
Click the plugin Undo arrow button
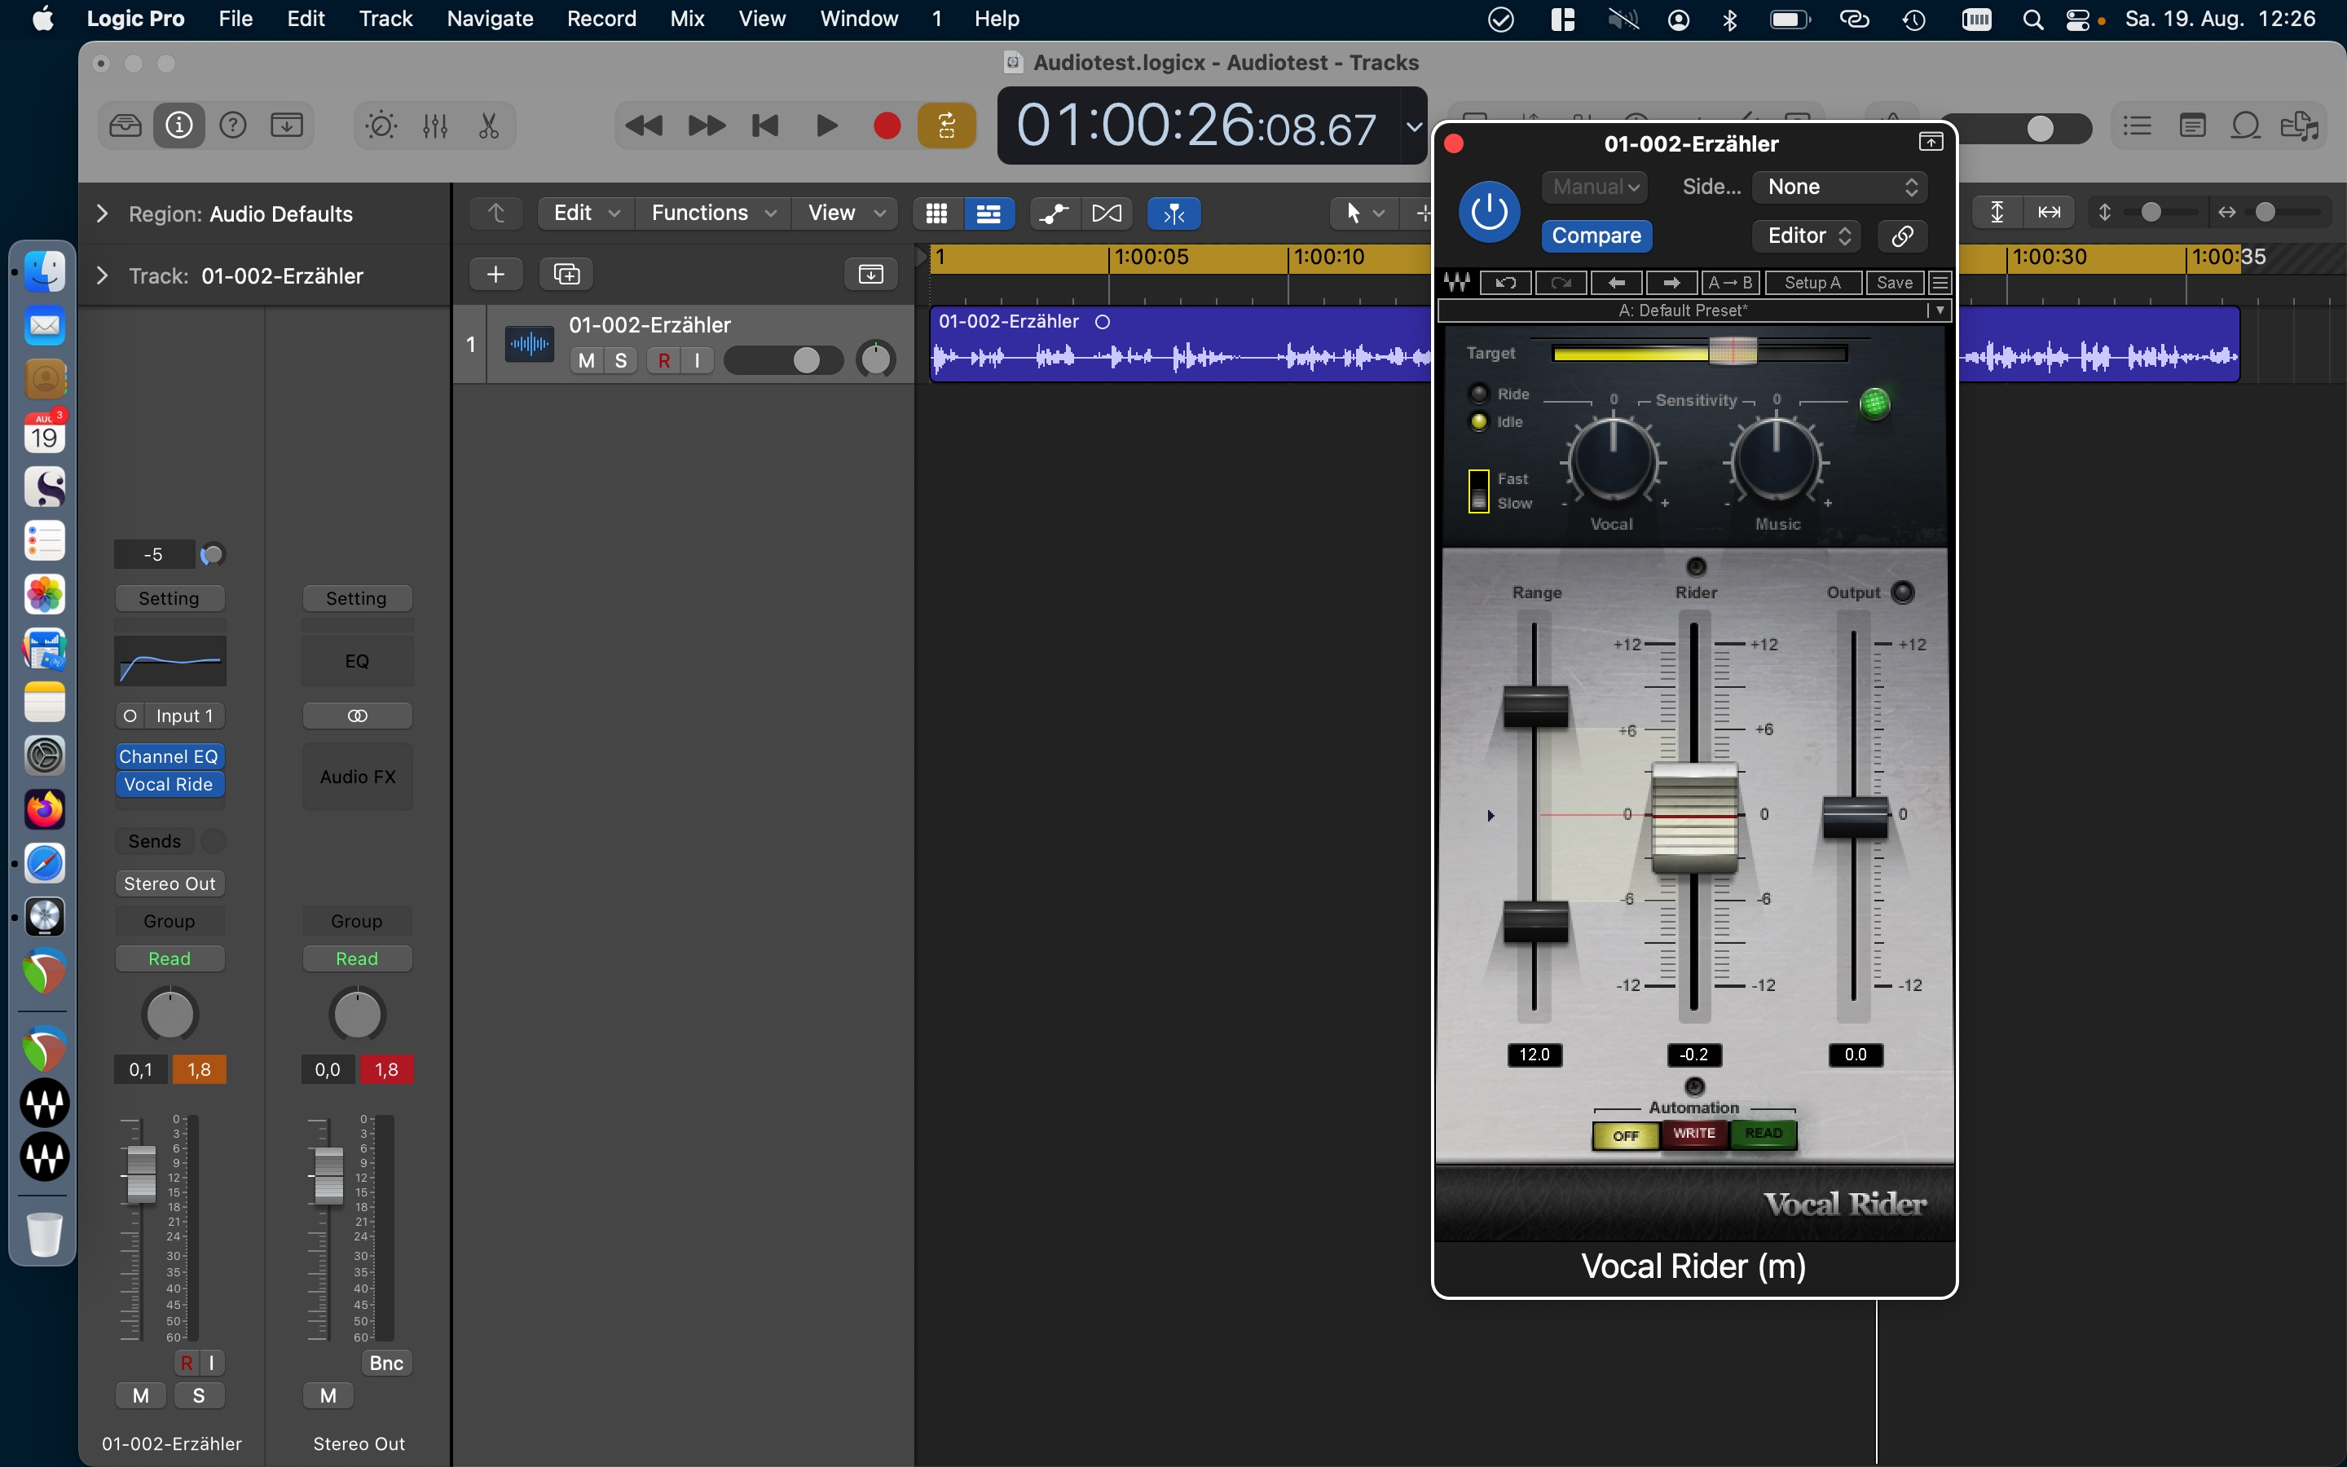[1505, 282]
